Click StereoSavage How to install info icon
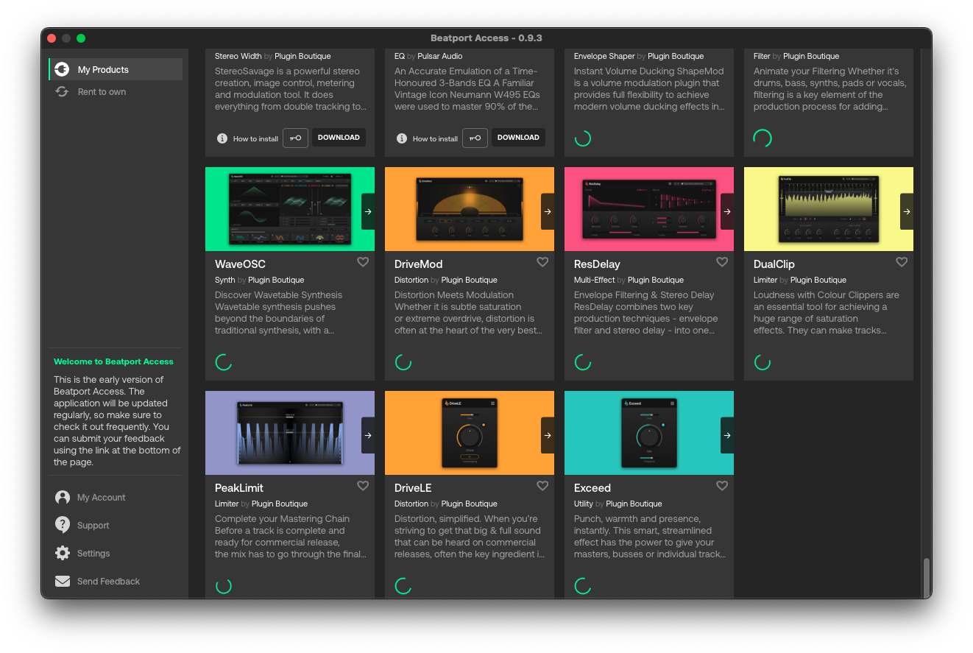This screenshot has height=653, width=973. click(x=222, y=138)
